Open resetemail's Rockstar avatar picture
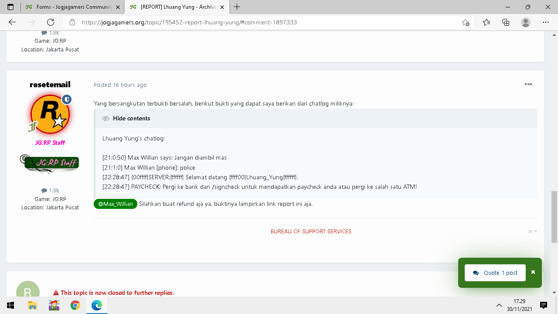The image size is (558, 314). 50,115
